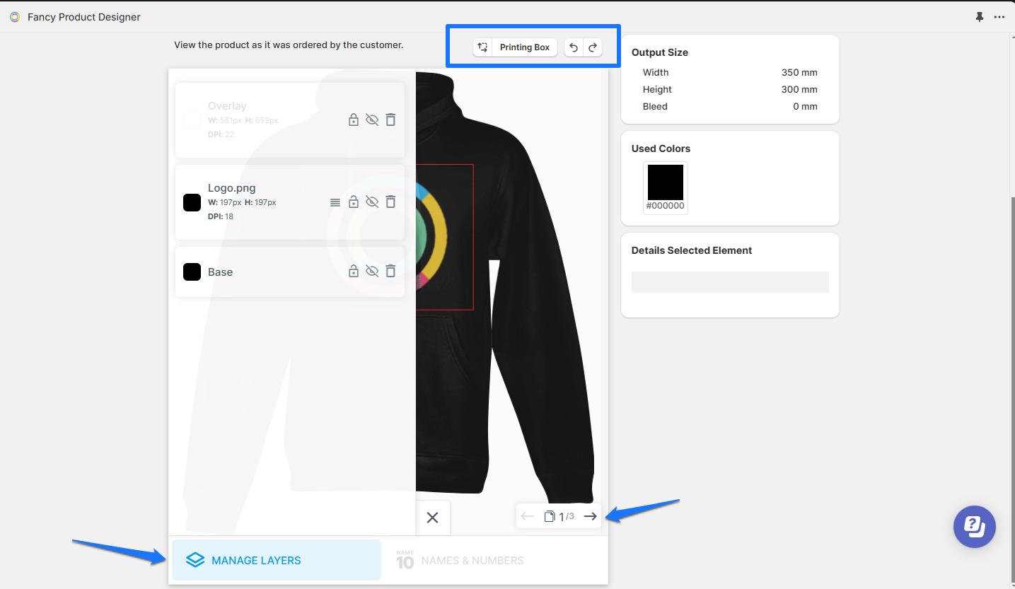1015x589 pixels.
Task: Open the Base layer black color swatch
Action: (192, 272)
